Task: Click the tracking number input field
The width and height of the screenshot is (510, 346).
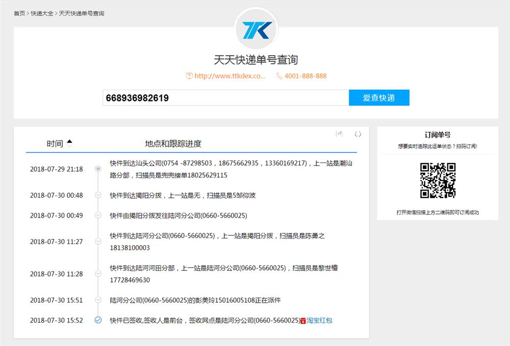Action: click(x=226, y=98)
